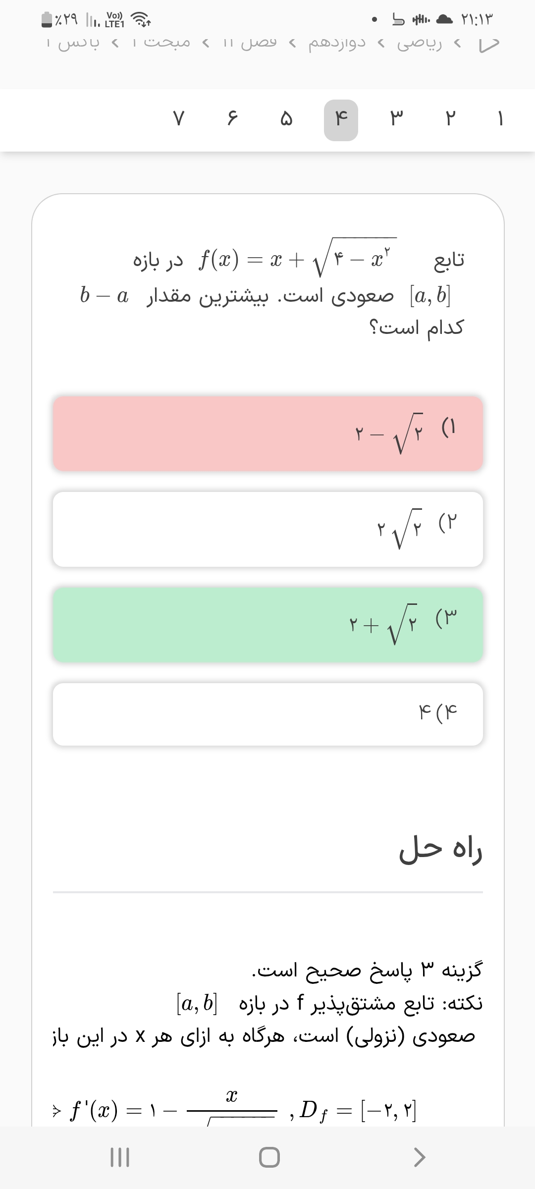Select answer option ۳ (green, ۲ + √۲)
The width and height of the screenshot is (535, 1189).
point(267,625)
